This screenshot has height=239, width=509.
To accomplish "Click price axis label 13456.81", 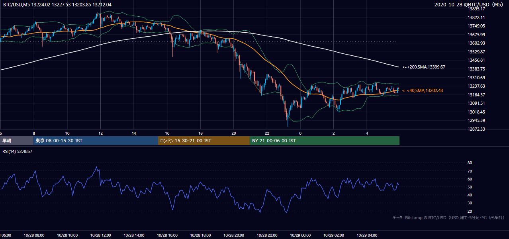I will click(x=476, y=60).
